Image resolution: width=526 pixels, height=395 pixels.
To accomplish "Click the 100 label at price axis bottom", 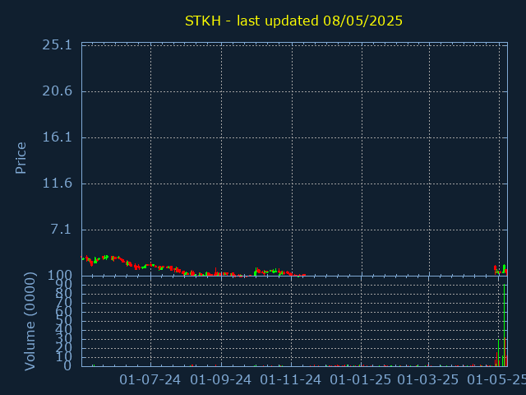I will tap(60, 276).
